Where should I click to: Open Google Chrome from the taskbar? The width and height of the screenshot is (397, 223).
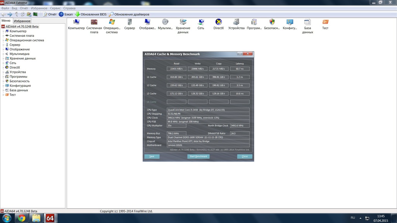[x=22, y=218]
